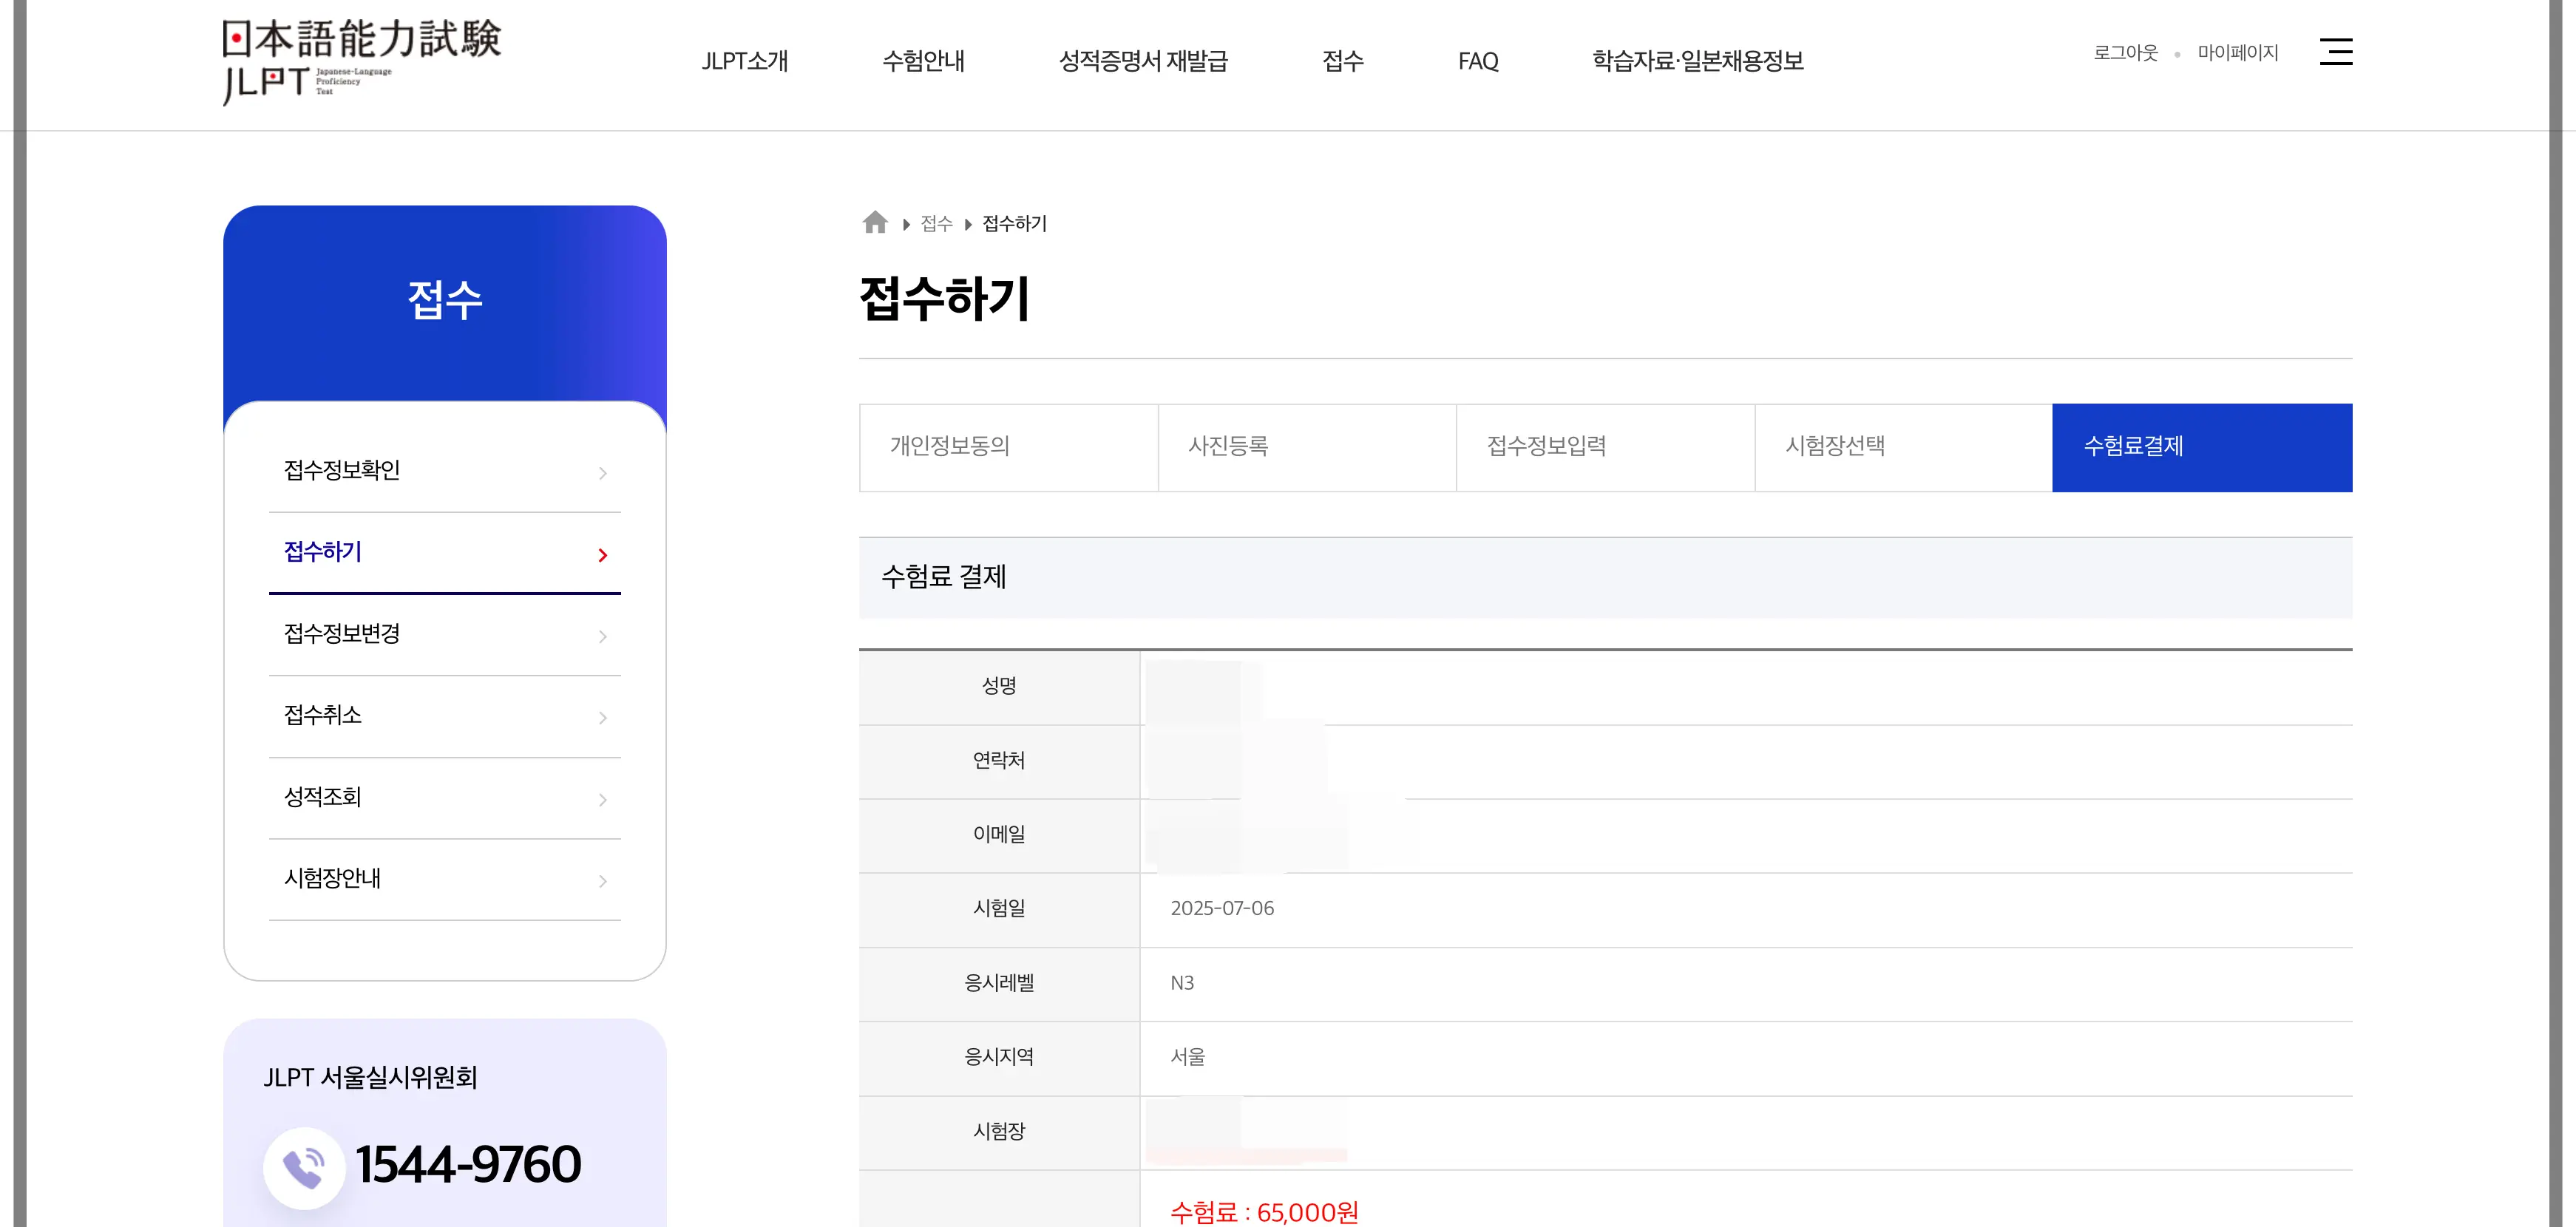
Task: Open 마이페이지
Action: click(x=2239, y=52)
